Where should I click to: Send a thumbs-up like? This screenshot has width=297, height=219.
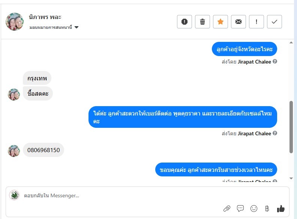tap(280, 209)
